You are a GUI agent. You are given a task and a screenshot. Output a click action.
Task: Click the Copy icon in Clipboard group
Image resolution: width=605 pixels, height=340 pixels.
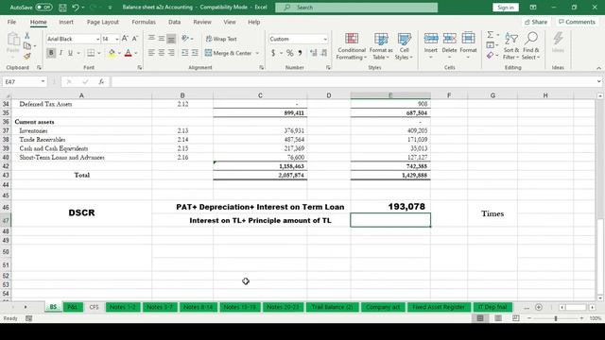pos(27,46)
